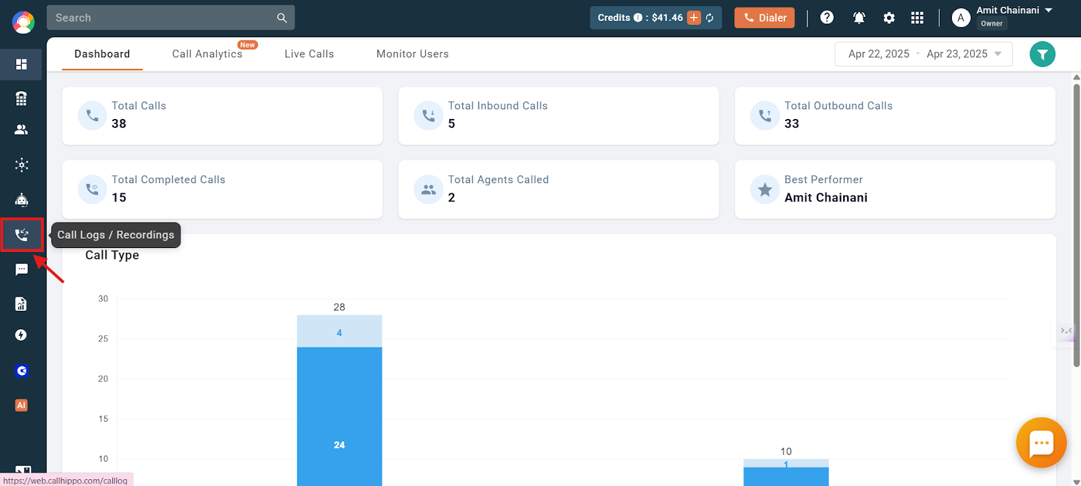1081x486 pixels.
Task: Click the bar total label 28
Action: (x=339, y=307)
